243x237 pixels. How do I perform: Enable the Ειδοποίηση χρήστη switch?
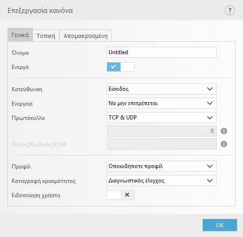click(x=121, y=195)
